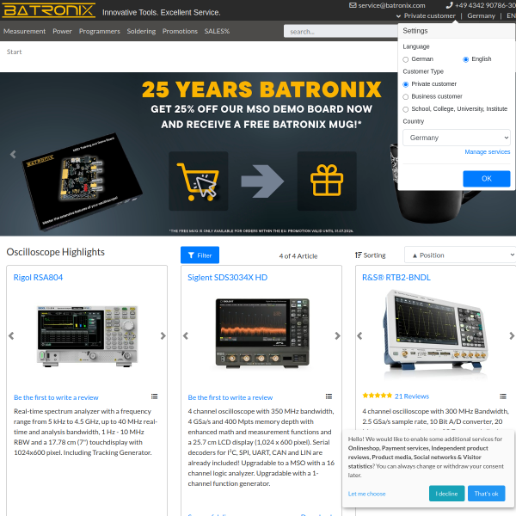This screenshot has width=516, height=516.
Task: Click the Filter button
Action: 200,255
